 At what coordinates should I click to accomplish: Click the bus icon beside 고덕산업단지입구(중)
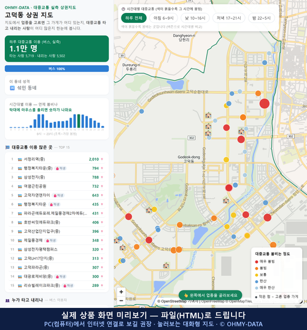tap(20, 231)
